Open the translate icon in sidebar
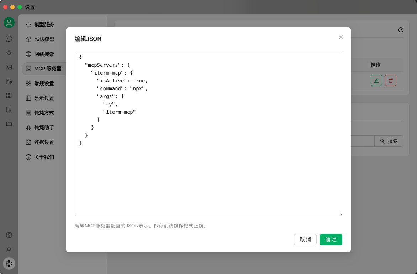The width and height of the screenshot is (417, 274). [x=9, y=81]
